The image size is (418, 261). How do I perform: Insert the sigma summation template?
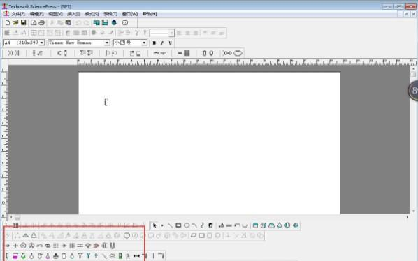pos(82,53)
